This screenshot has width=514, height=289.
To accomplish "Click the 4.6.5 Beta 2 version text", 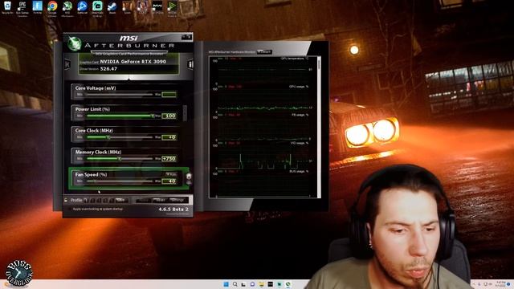I will (173, 209).
